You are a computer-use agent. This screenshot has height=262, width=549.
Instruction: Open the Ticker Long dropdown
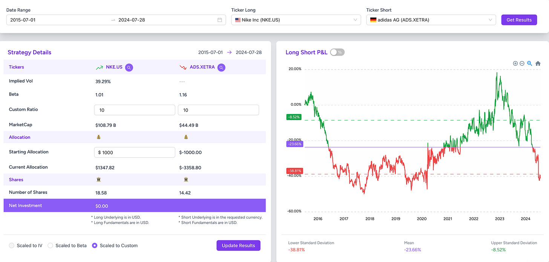[x=296, y=20]
